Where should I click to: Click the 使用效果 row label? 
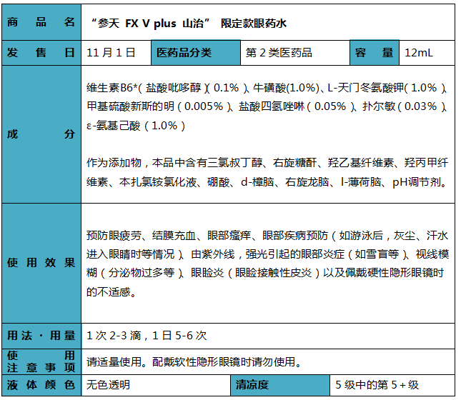tap(41, 263)
